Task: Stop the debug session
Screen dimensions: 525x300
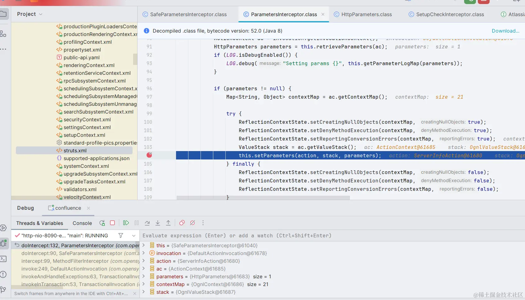Action: tap(112, 223)
